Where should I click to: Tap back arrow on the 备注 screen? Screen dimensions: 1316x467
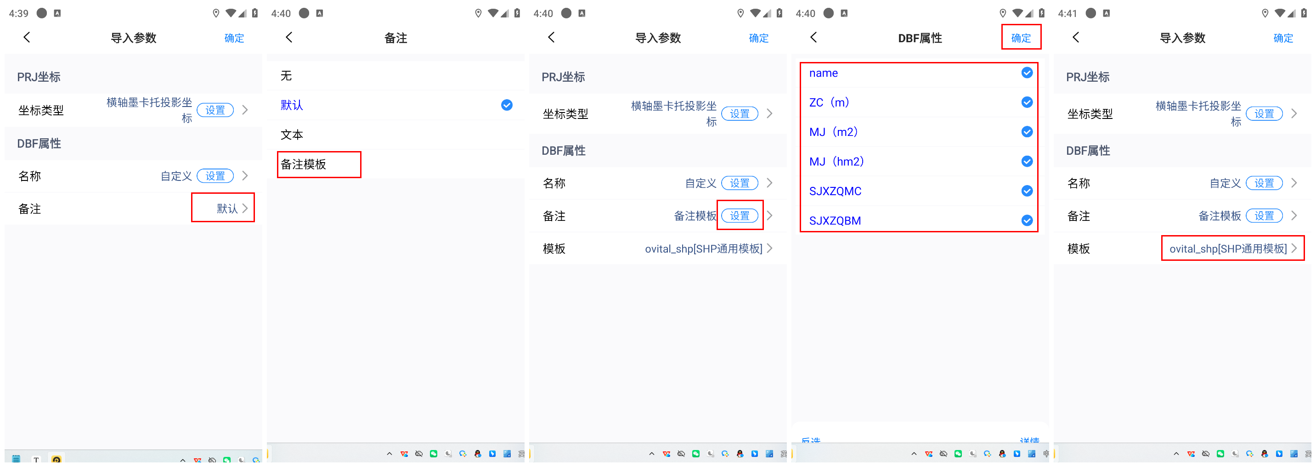tap(289, 37)
